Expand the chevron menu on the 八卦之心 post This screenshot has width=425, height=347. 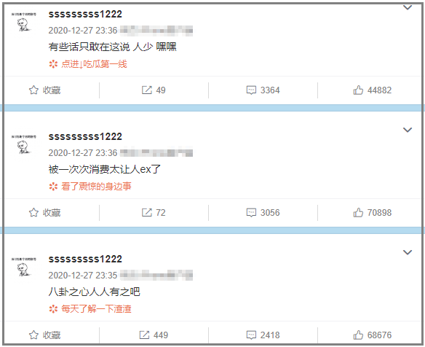click(x=408, y=252)
